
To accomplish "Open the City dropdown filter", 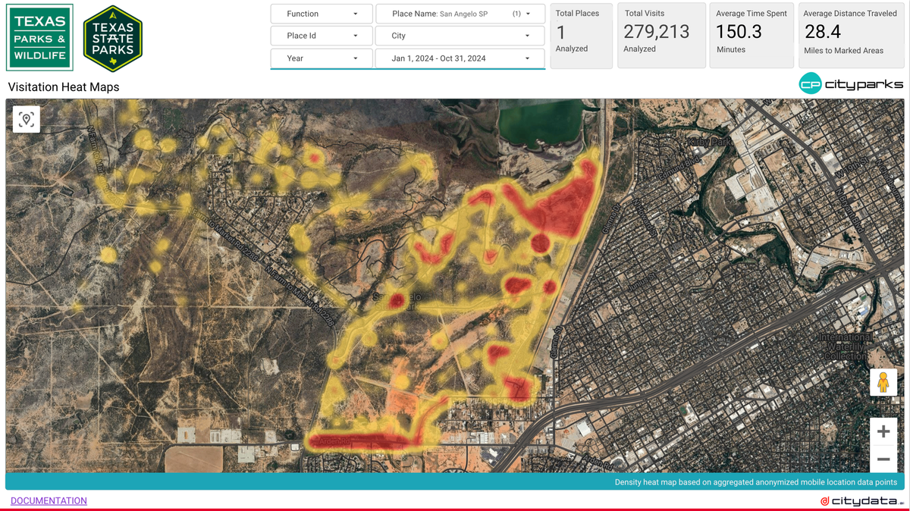I will coord(460,35).
